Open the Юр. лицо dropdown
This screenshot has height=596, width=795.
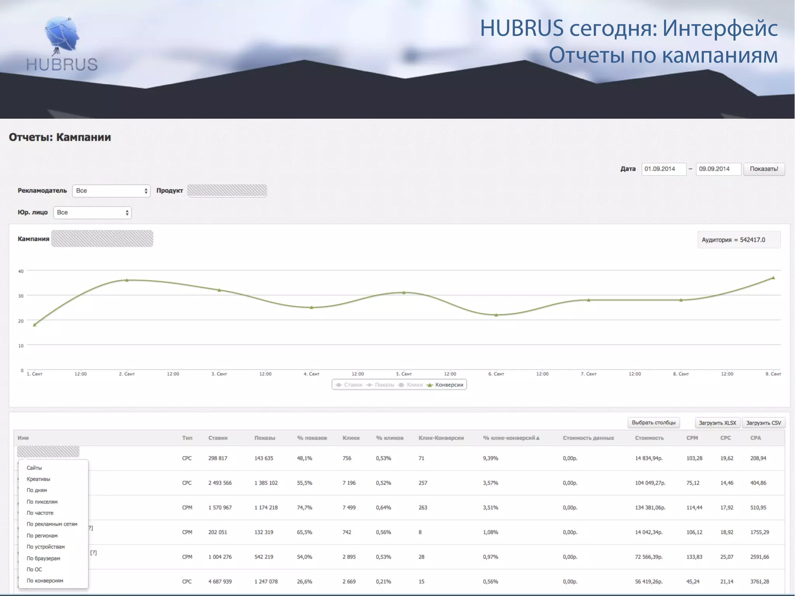point(92,212)
